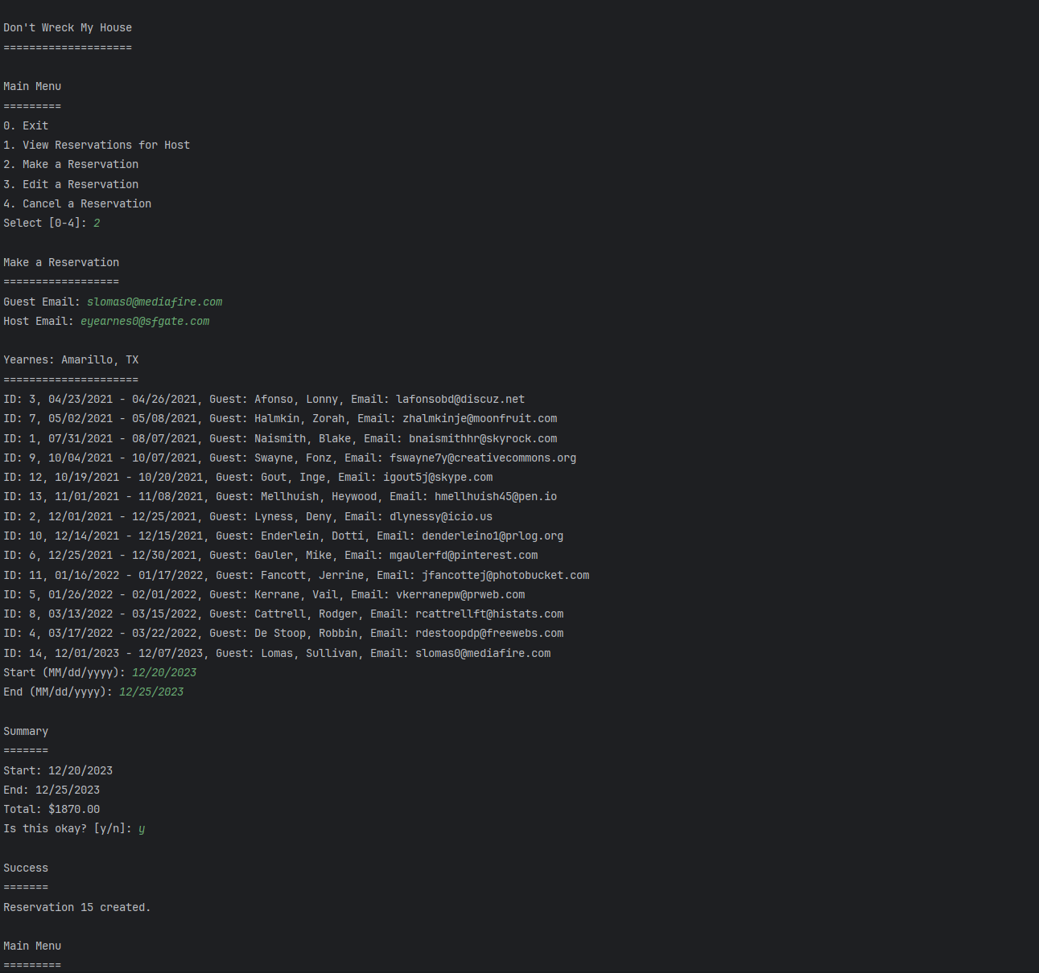Click the entered end date 12/25/2023

151,692
